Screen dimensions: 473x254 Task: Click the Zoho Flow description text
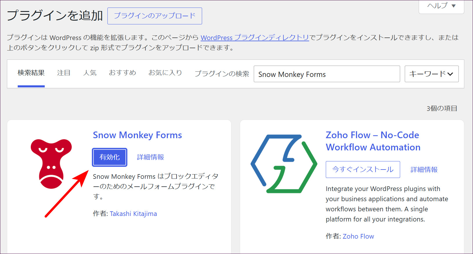click(x=387, y=204)
